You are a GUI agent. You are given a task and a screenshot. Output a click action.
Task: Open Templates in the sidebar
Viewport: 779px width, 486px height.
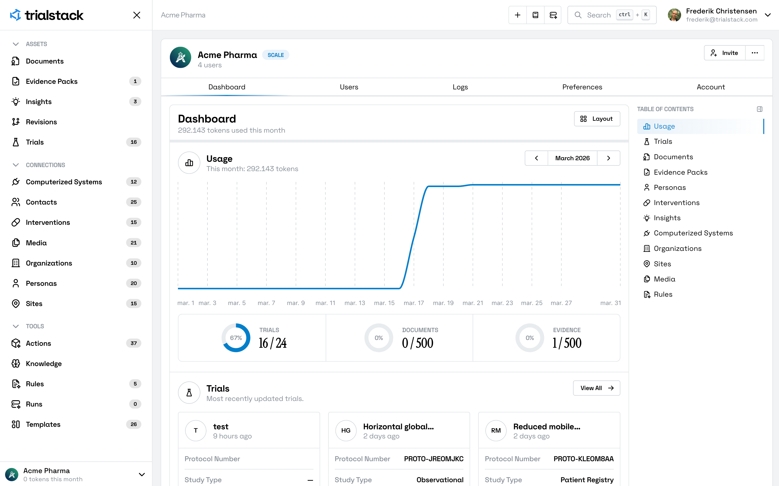click(x=76, y=424)
